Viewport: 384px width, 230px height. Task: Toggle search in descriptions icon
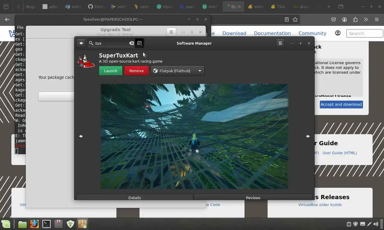139,43
